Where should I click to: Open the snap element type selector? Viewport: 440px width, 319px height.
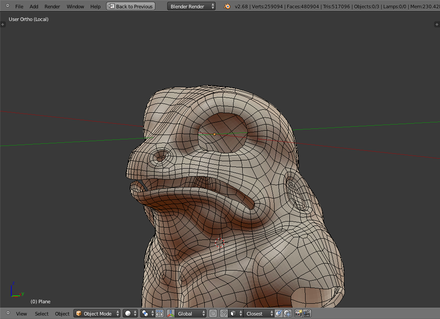[x=236, y=313]
